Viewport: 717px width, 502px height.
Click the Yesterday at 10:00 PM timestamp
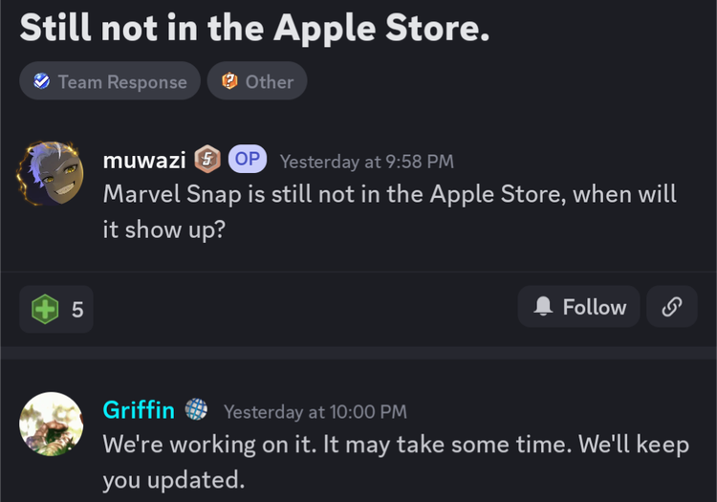315,412
